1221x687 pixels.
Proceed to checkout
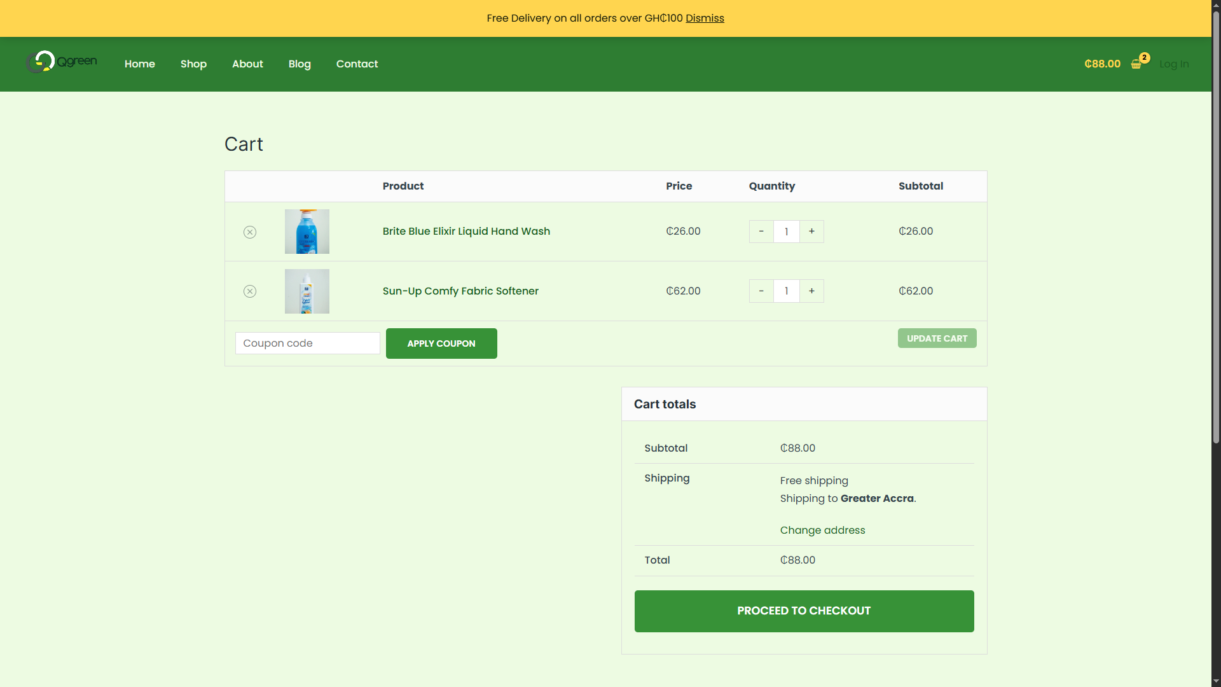click(804, 611)
